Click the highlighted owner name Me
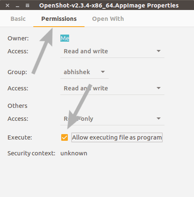Screen dimensions: 194x197 (x=65, y=38)
